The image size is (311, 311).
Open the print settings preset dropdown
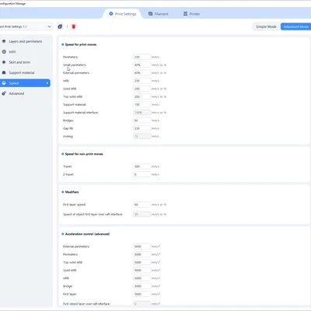26,26
